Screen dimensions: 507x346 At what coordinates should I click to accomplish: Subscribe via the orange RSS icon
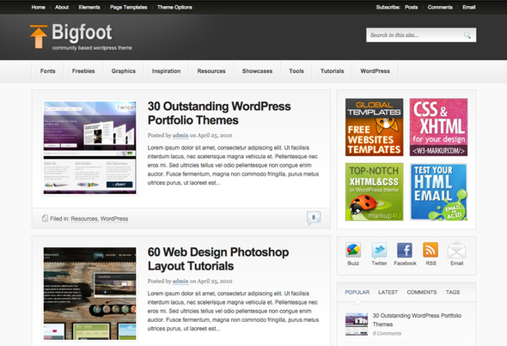tap(431, 250)
